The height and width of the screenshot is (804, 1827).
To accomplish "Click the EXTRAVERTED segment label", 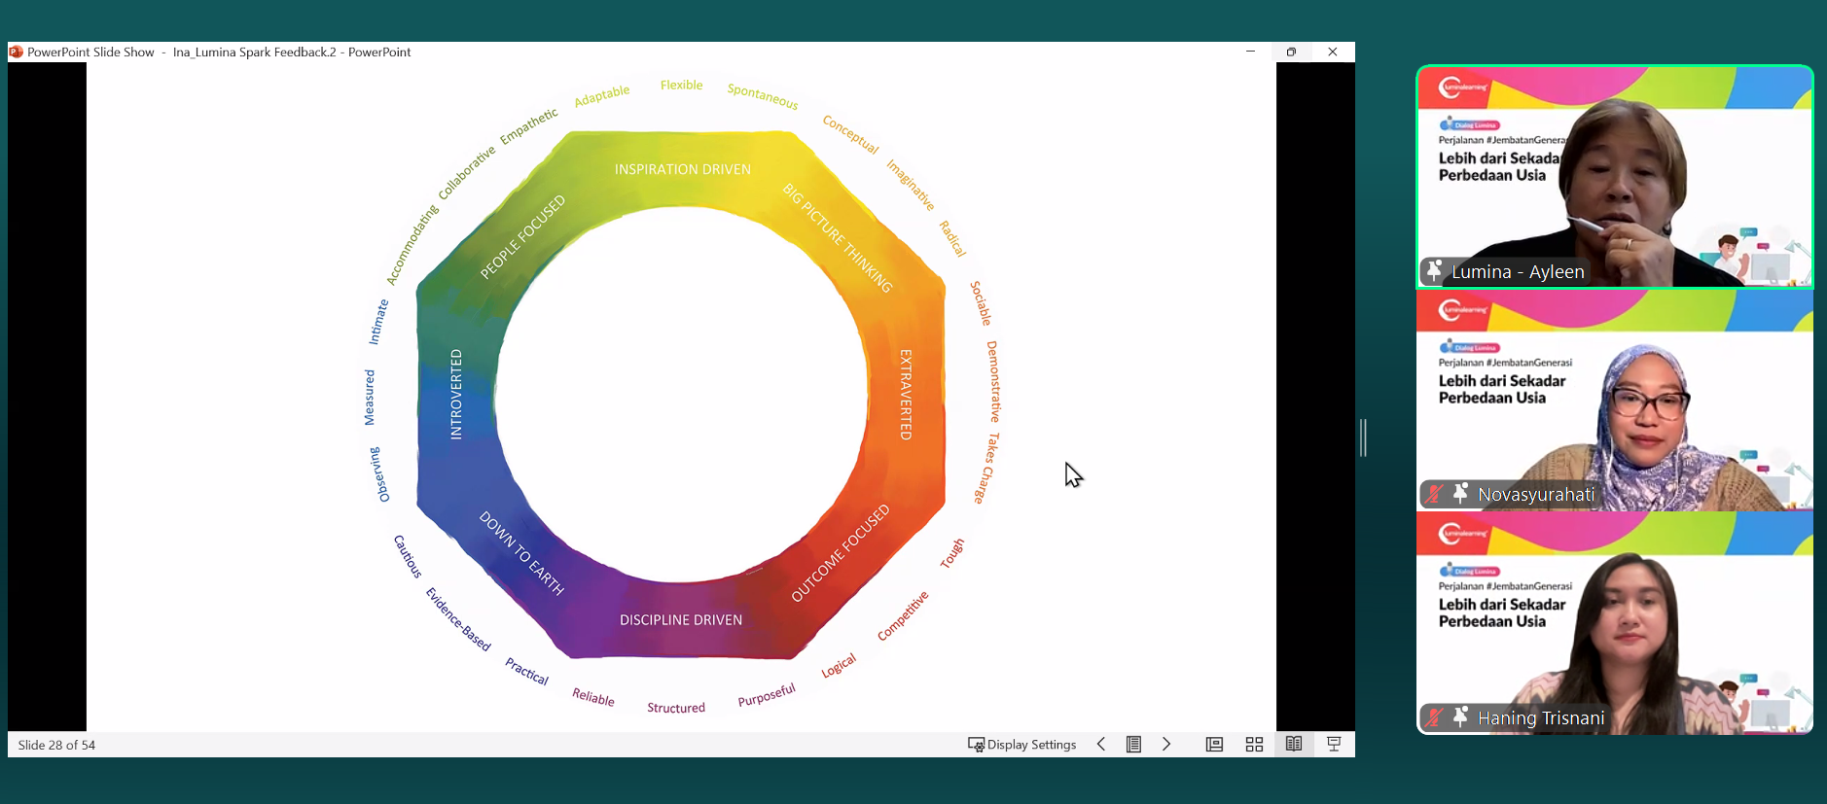I will point(906,395).
